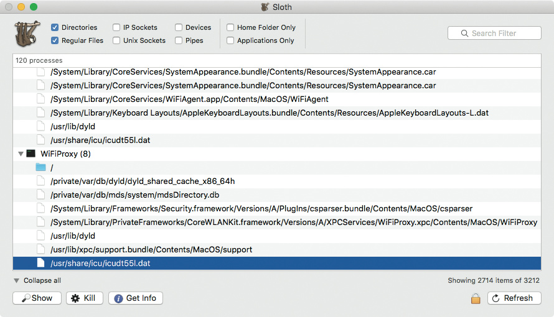Click the blue root folder icon
Image resolution: width=554 pixels, height=317 pixels.
pyautogui.click(x=41, y=167)
